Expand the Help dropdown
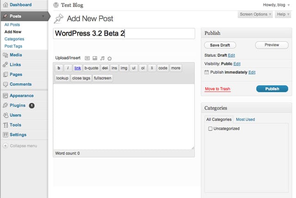Viewport: 296px width, 198px height. coord(283,14)
